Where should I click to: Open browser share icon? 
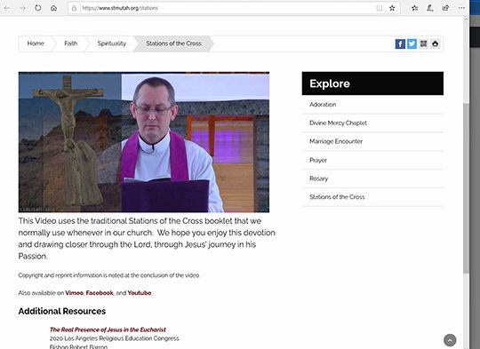445,8
